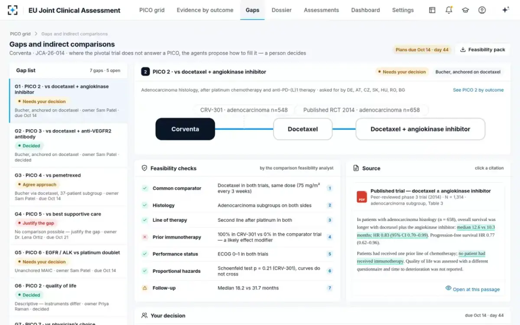Click the '7 gaps · 5 open' count
Screen dimensions: 520x325
tap(105, 71)
